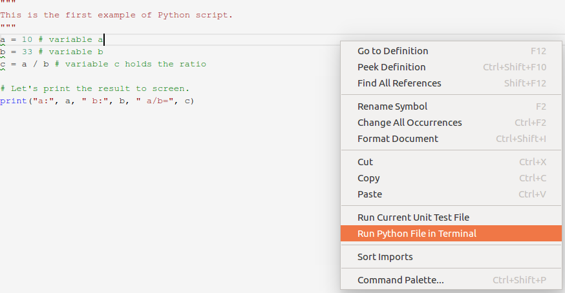
Task: Click Sort Imports menu item
Action: pos(385,257)
